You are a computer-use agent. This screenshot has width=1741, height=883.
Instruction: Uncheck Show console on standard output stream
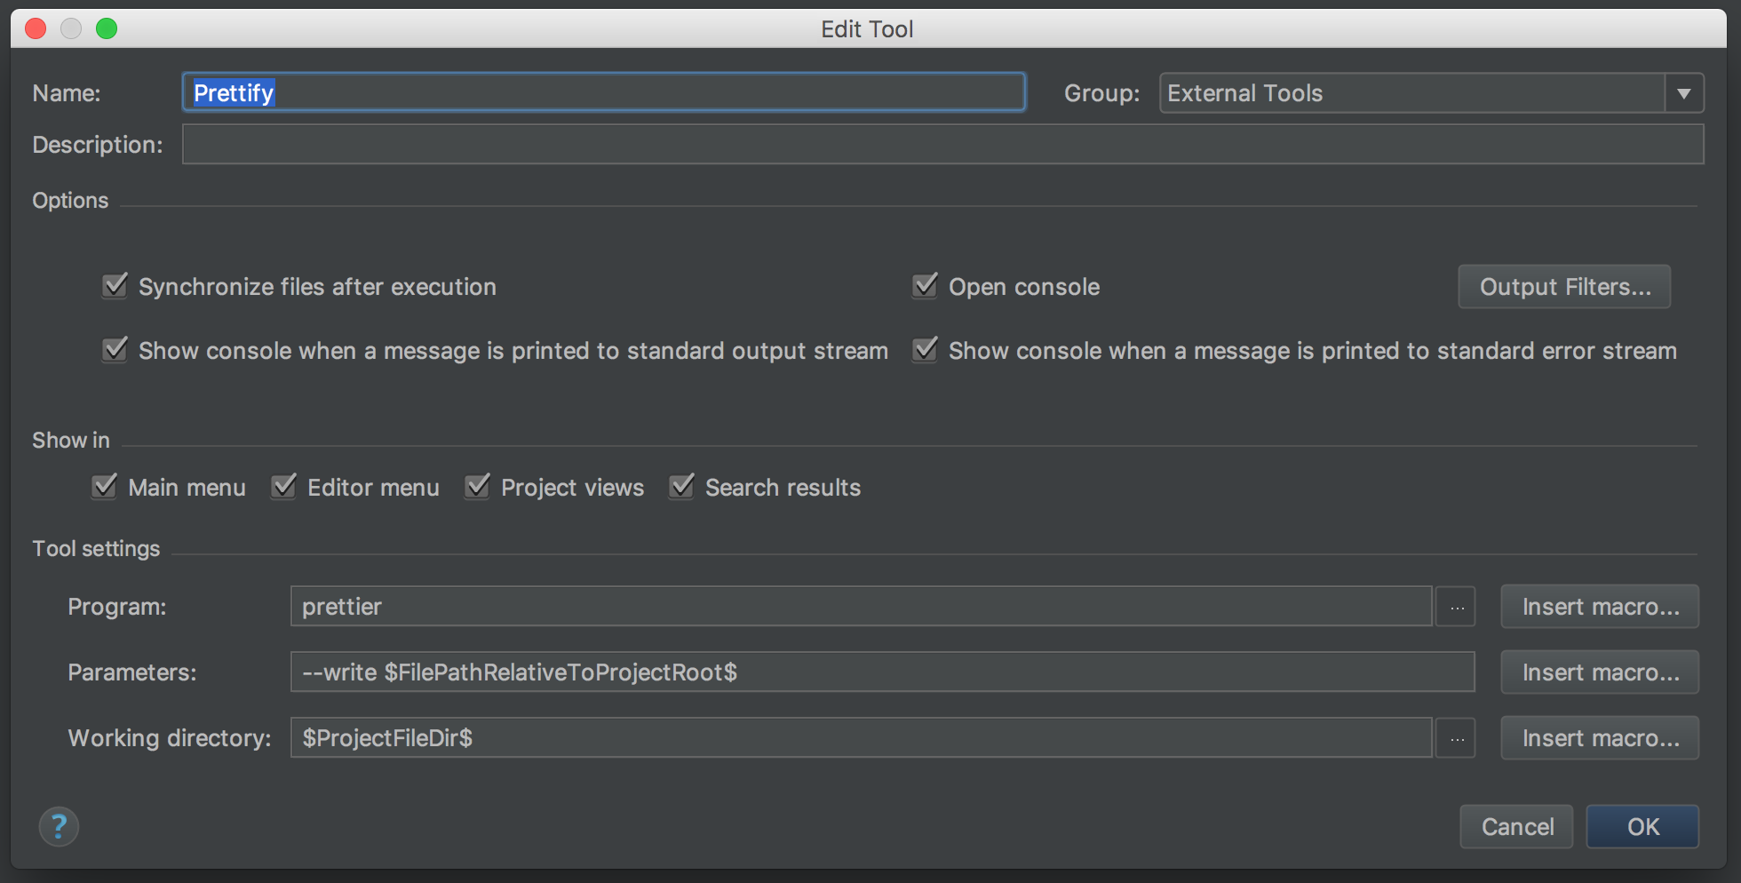tap(115, 350)
